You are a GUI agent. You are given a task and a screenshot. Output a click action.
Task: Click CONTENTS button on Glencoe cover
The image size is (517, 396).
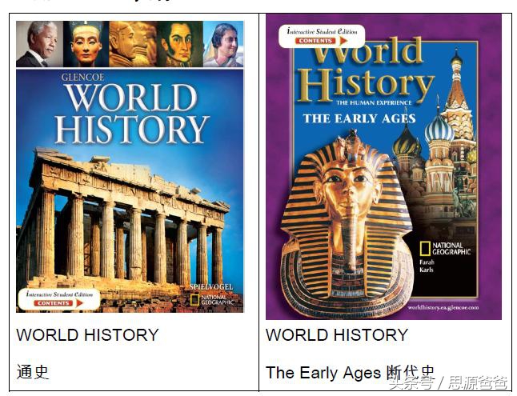pos(54,303)
